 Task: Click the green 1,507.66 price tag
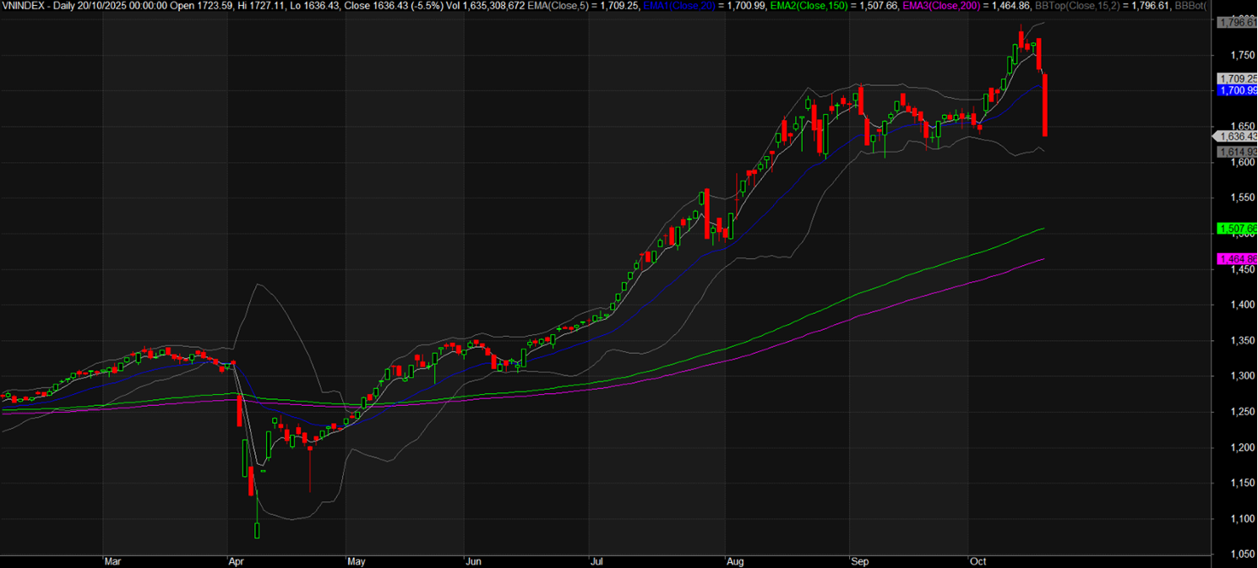click(1236, 229)
